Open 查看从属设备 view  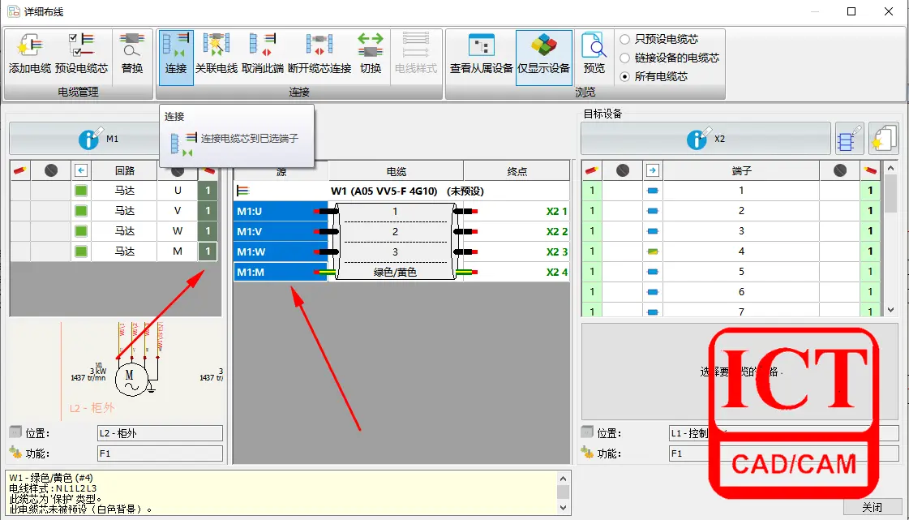[x=481, y=54]
